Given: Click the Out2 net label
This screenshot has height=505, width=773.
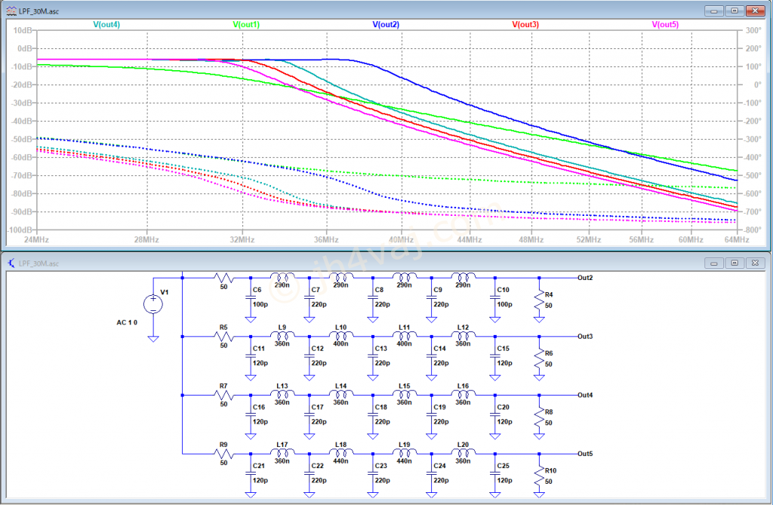Looking at the screenshot, I should (585, 278).
